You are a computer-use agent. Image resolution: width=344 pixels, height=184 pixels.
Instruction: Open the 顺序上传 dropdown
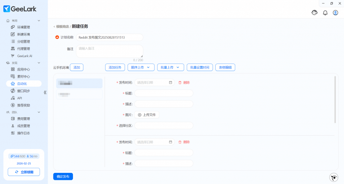click(141, 67)
